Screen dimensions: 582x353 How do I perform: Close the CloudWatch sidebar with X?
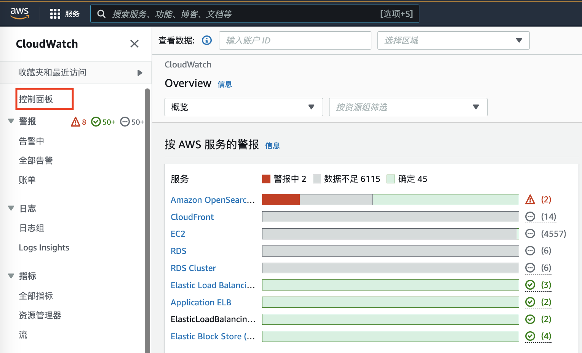point(134,44)
